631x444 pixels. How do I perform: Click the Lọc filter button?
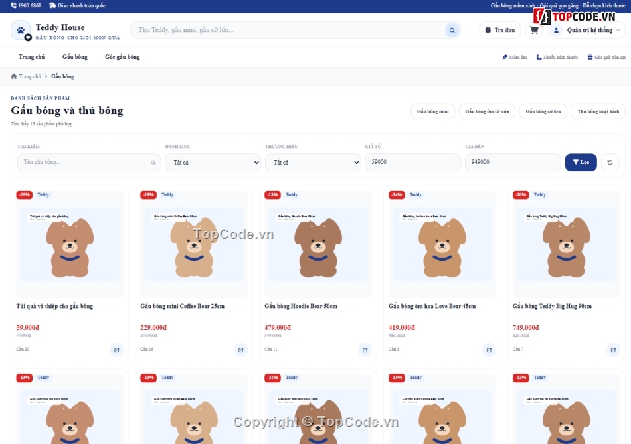(x=581, y=163)
